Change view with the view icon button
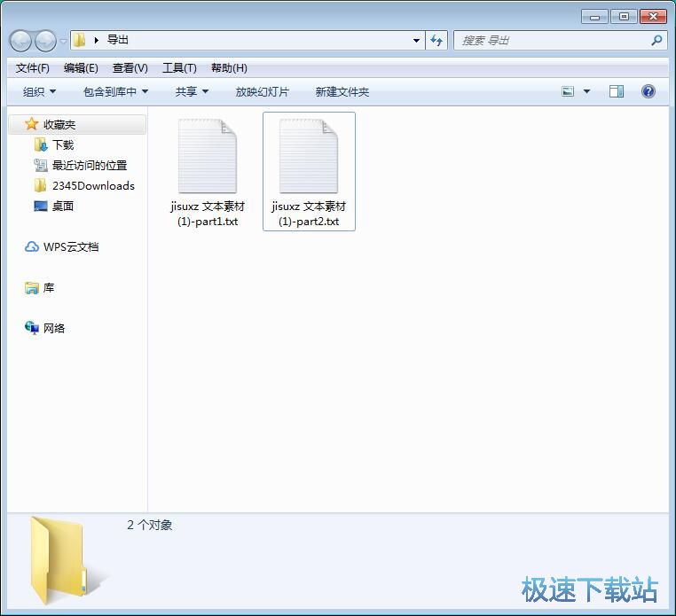676x616 pixels. (568, 91)
